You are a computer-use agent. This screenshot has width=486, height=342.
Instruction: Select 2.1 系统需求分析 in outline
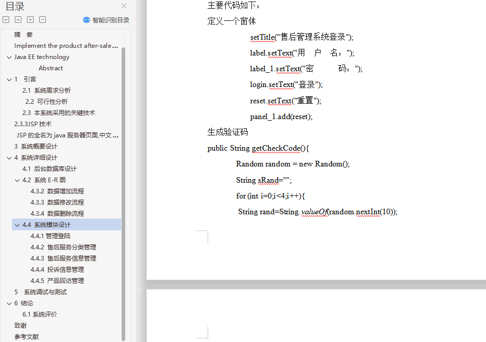(46, 91)
